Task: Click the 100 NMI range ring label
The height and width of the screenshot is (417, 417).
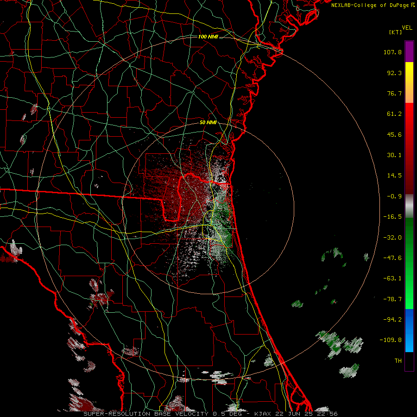Action: tap(208, 37)
